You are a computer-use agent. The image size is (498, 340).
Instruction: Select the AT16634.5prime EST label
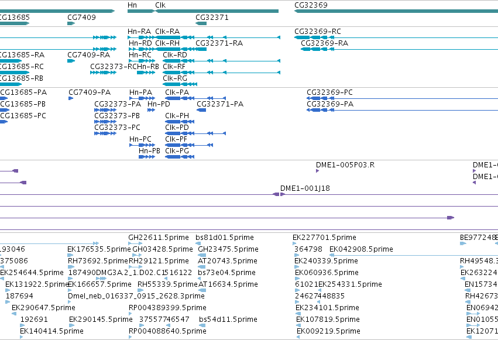[x=228, y=285]
